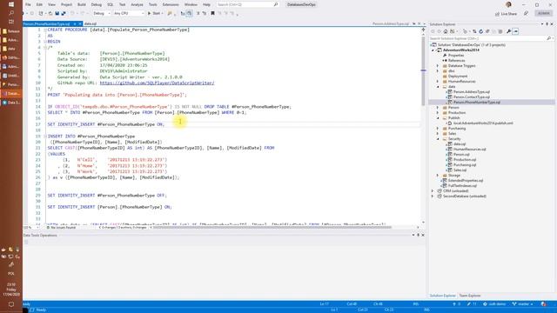Open the Windows notification center icon

[11, 304]
